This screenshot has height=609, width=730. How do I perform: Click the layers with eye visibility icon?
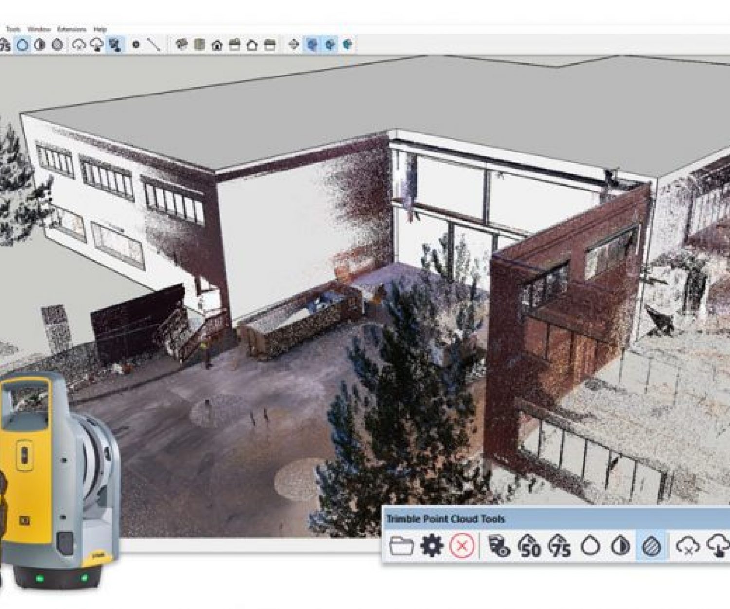pos(499,547)
